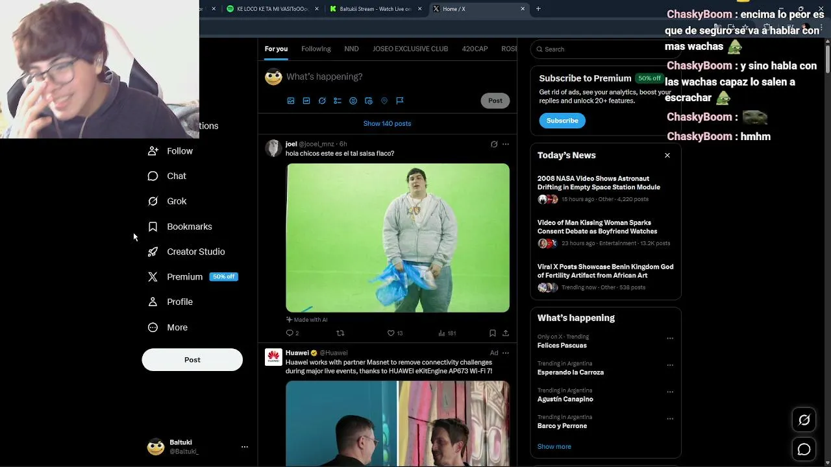Switch to JOSEO EXCLUSIVE CLUB tab
The width and height of the screenshot is (831, 467).
(x=410, y=49)
